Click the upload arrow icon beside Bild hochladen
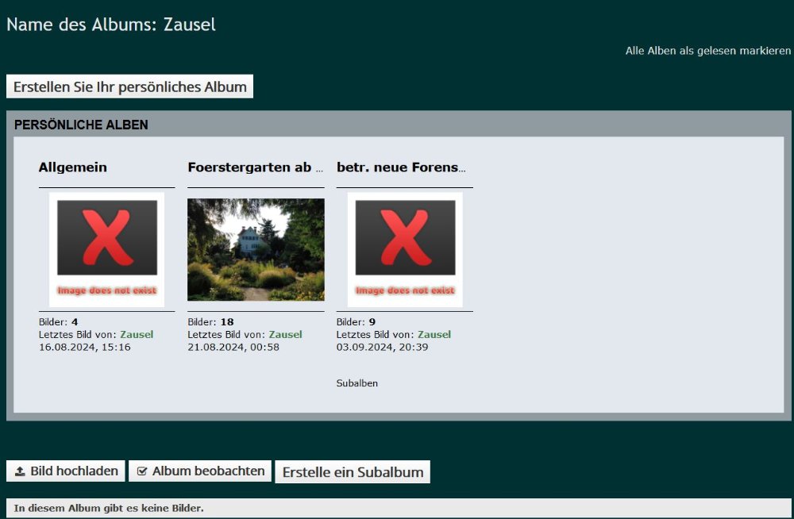 pos(20,471)
